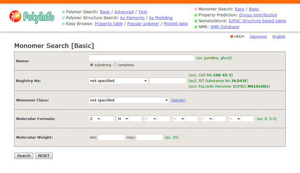This screenshot has height=173, width=300.
Task: Open the sixth element dropdown in Molecular Formula
Action: pyautogui.click(x=235, y=119)
